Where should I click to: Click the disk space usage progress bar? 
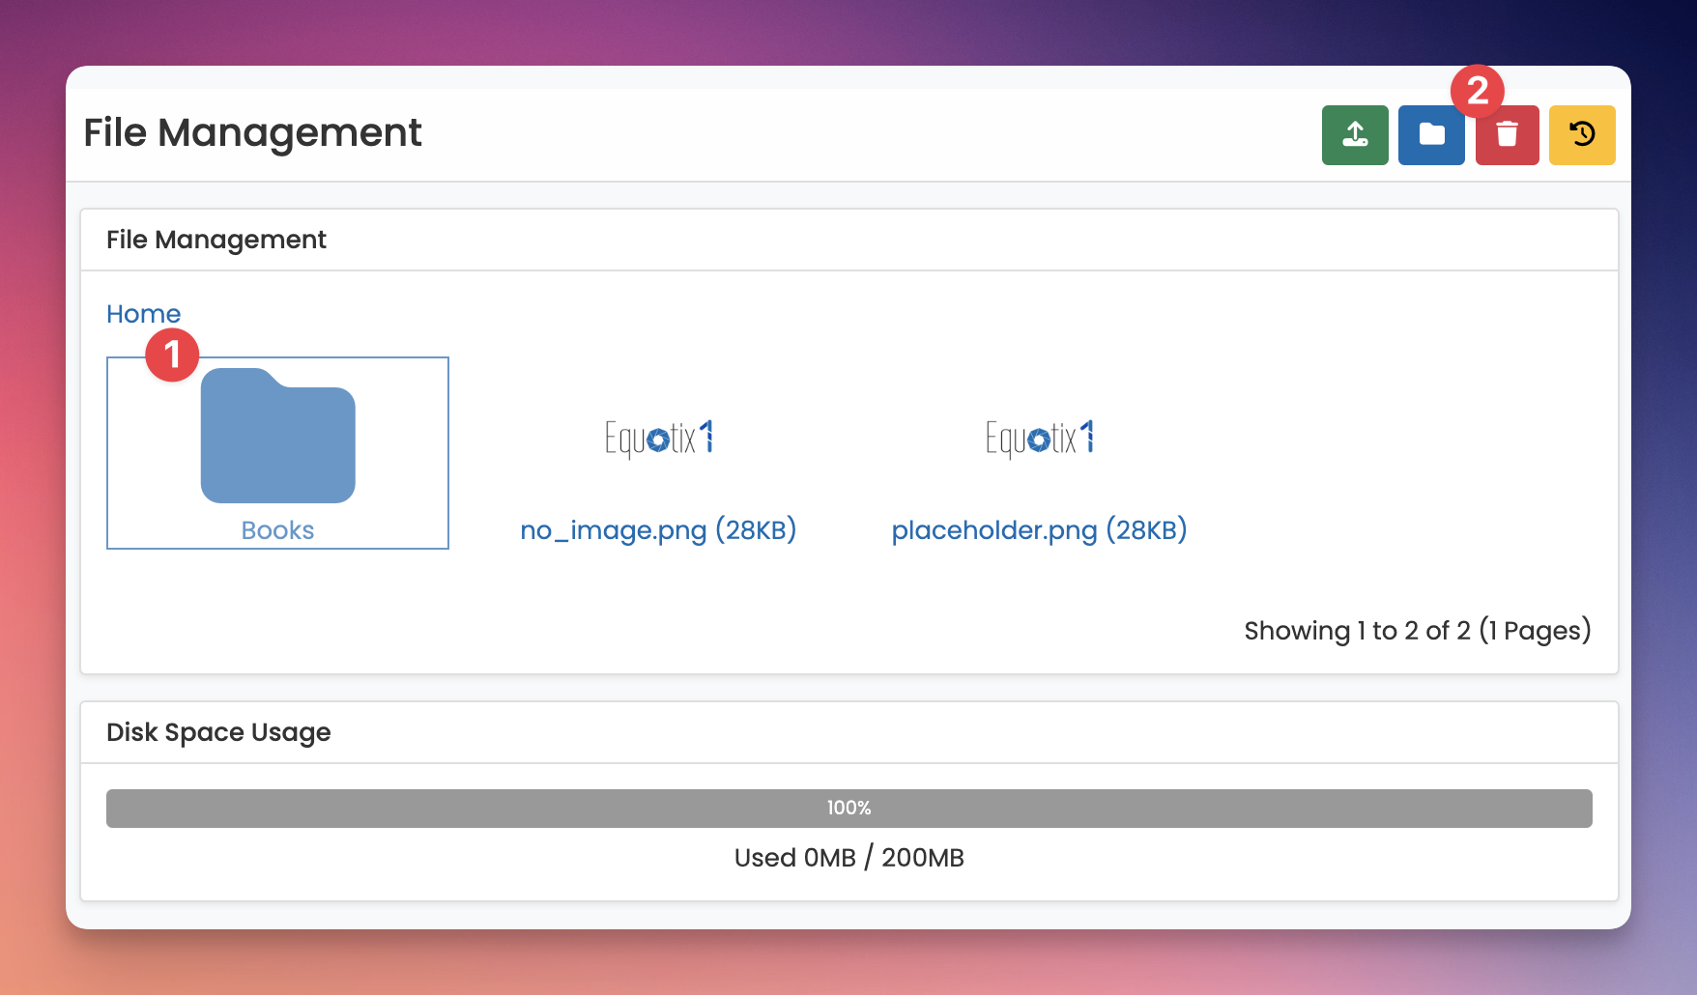click(848, 809)
